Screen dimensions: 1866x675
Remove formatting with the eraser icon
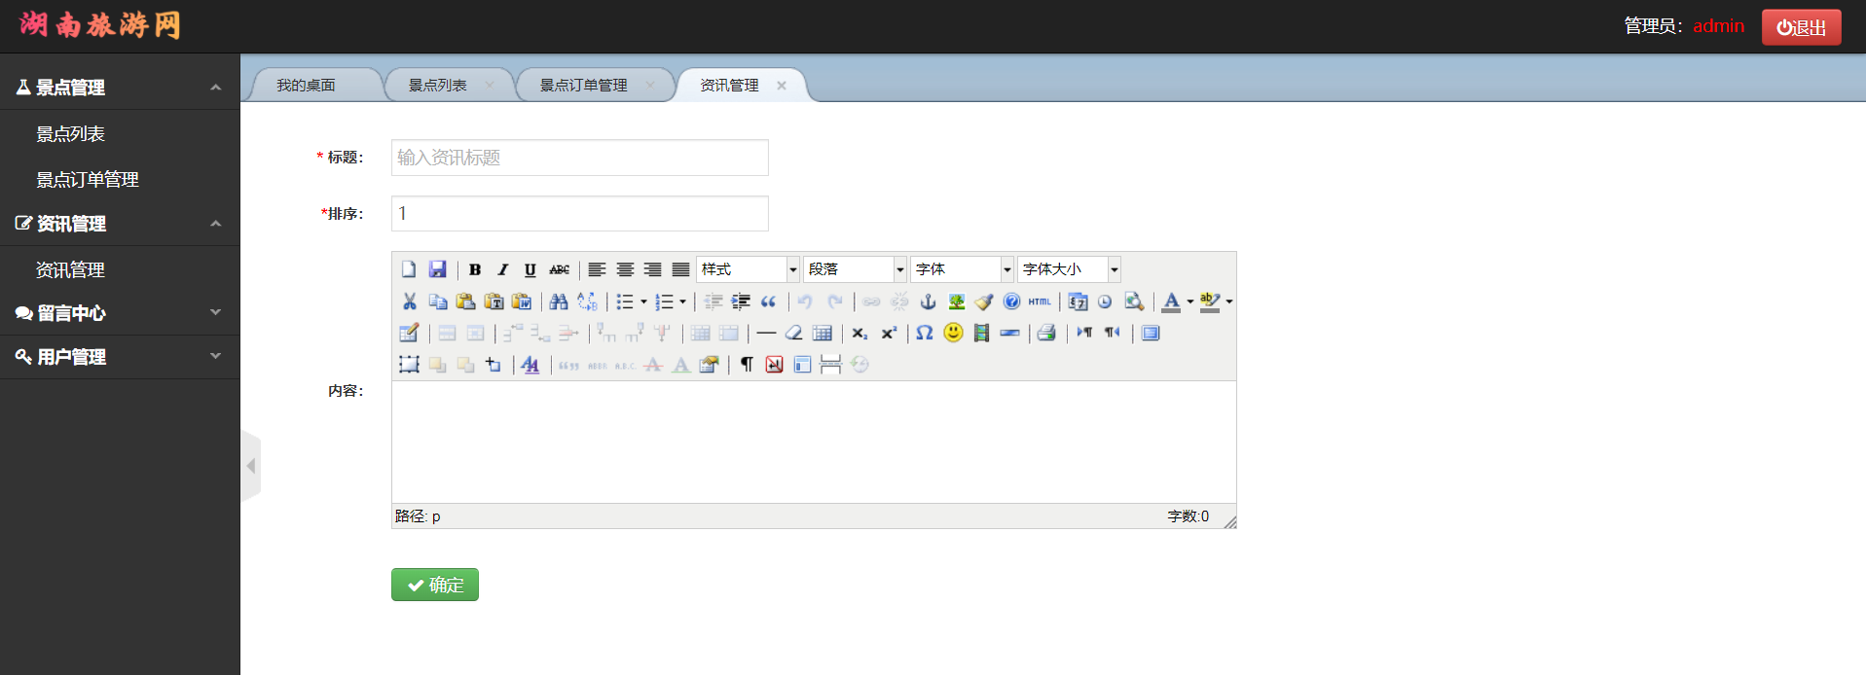pyautogui.click(x=794, y=333)
